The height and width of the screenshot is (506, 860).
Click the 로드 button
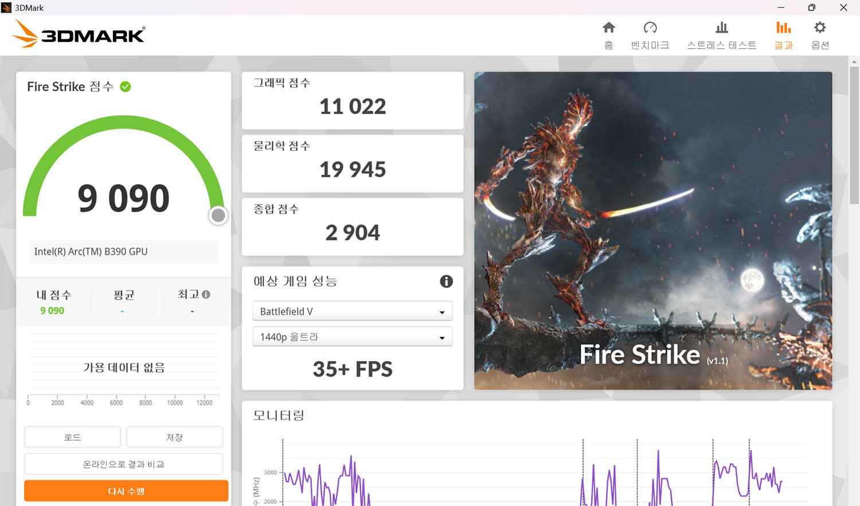coord(72,437)
